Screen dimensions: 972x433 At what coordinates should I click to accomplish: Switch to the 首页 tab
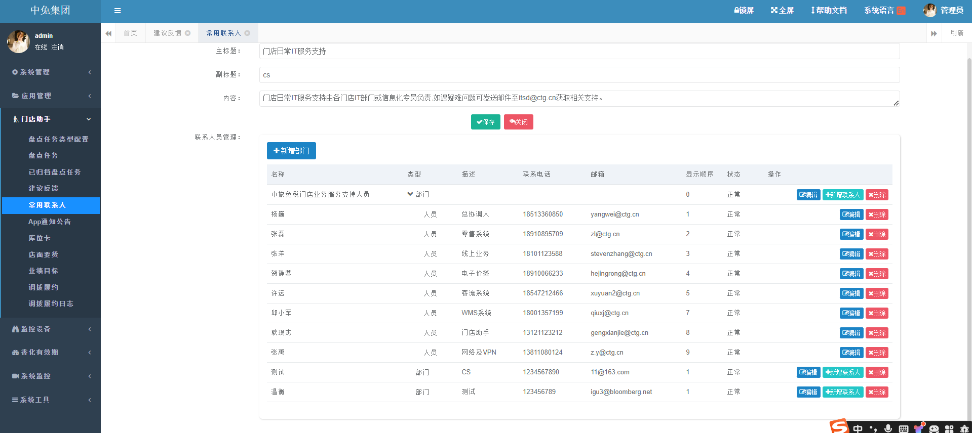(x=131, y=33)
